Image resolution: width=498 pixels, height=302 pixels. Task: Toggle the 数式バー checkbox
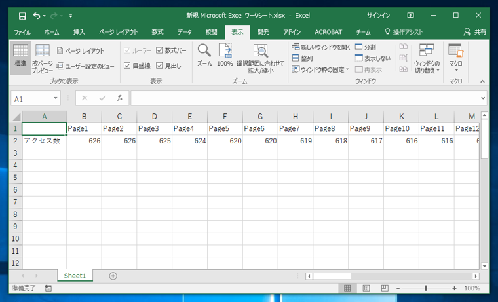[x=171, y=50]
